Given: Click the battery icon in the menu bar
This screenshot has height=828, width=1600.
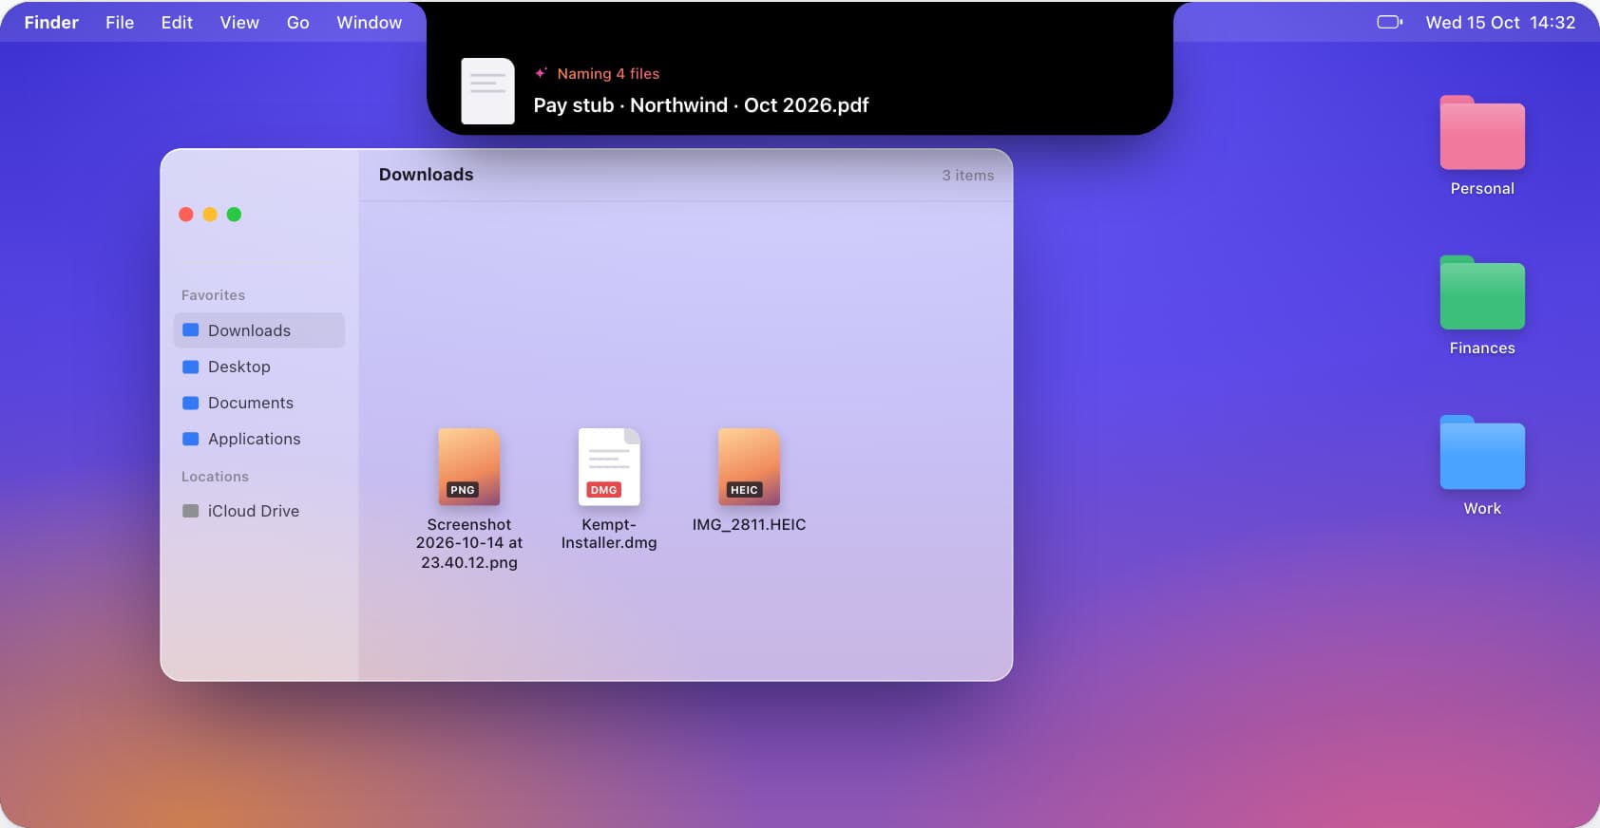Looking at the screenshot, I should click(1390, 22).
